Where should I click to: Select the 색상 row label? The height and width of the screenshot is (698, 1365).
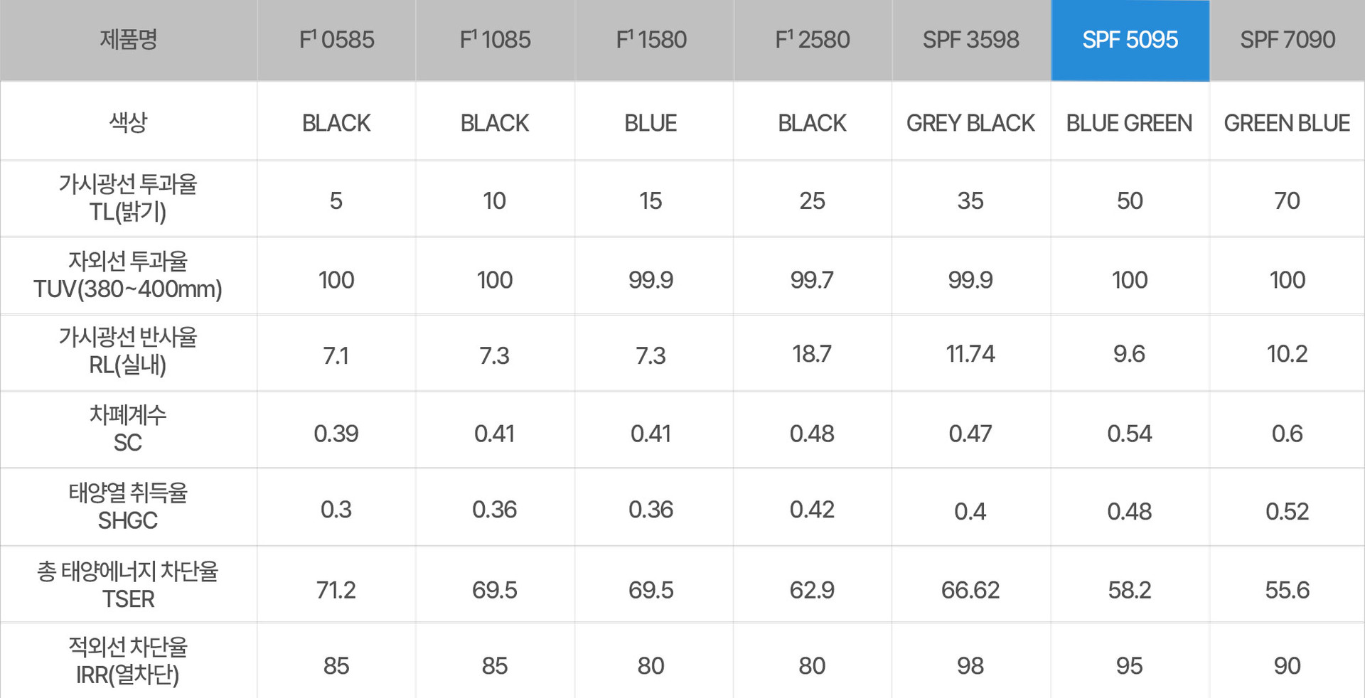pyautogui.click(x=129, y=122)
